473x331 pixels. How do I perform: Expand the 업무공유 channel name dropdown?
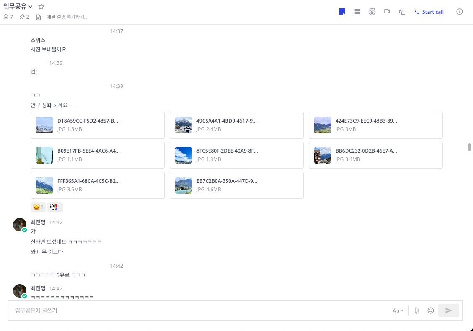point(18,6)
